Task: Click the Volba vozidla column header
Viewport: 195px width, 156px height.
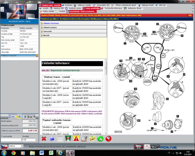Action: (x=29, y=28)
